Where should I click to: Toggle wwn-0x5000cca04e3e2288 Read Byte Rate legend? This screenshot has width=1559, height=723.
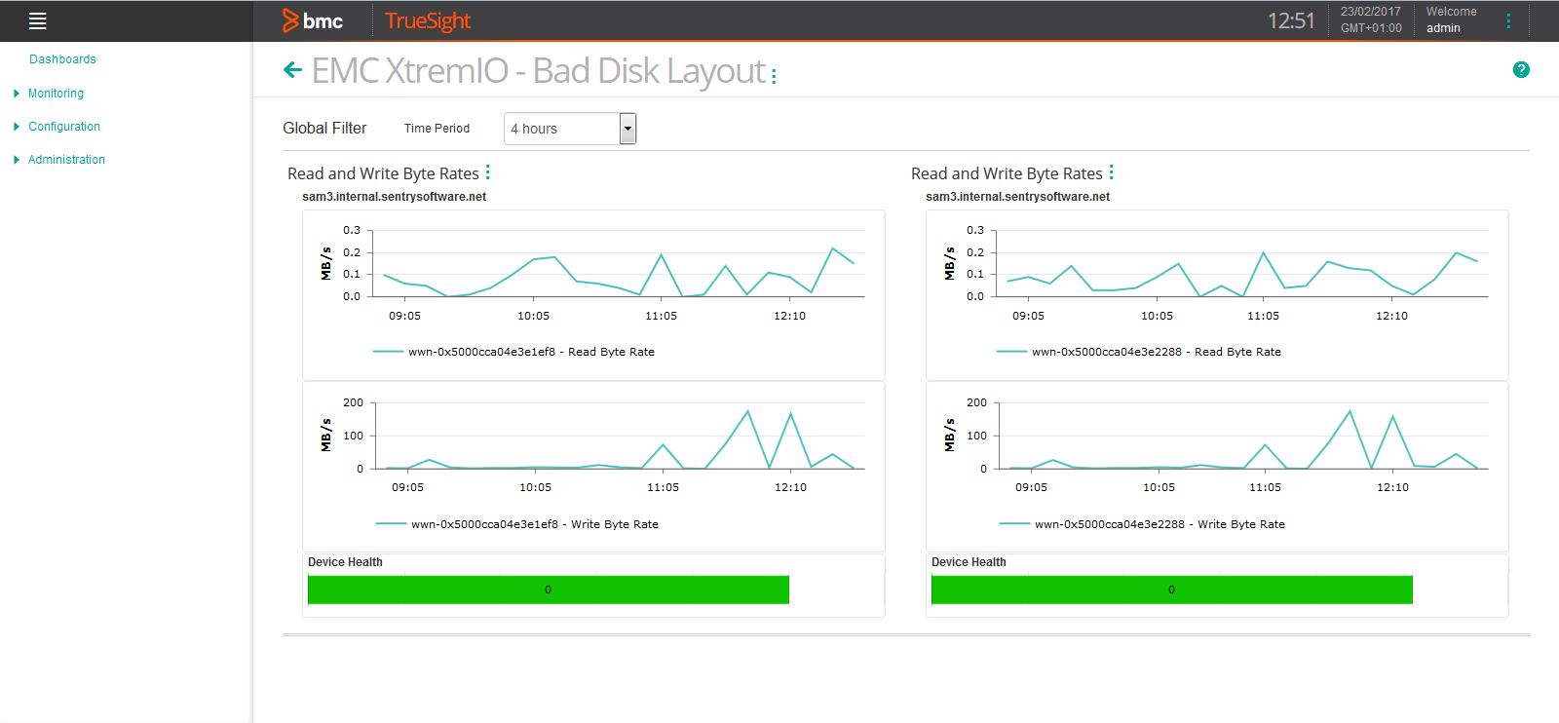click(x=1138, y=352)
